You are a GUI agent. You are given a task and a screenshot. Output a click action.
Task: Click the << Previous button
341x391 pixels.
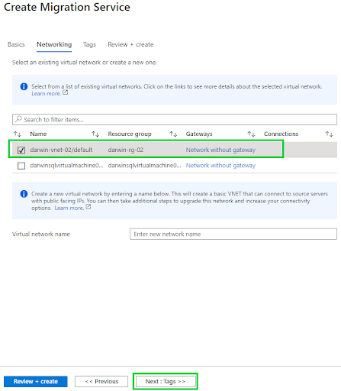click(x=101, y=381)
